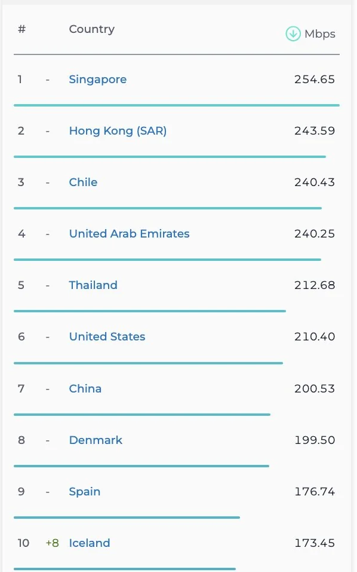The image size is (357, 572).
Task: View Spain's ranking entry
Action: click(x=84, y=491)
